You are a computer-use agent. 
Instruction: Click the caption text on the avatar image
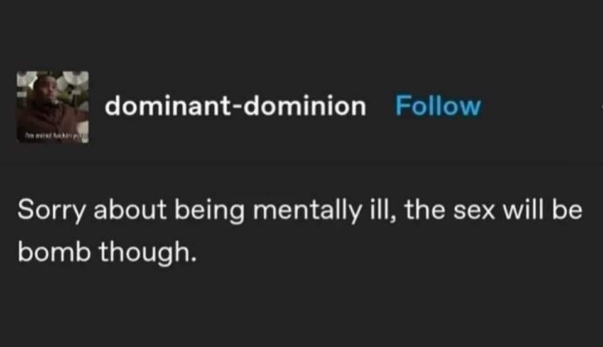point(56,136)
